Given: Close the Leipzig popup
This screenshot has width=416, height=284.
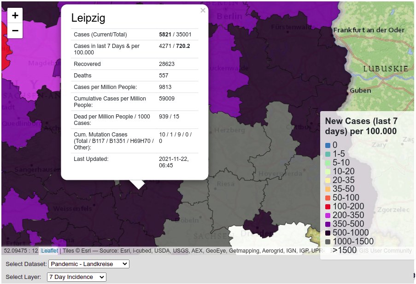Looking at the screenshot, I should [203, 10].
